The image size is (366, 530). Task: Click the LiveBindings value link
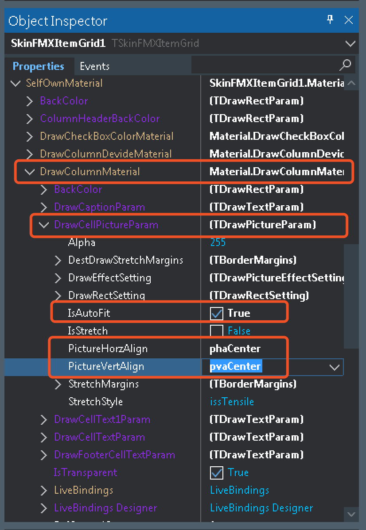(x=239, y=490)
